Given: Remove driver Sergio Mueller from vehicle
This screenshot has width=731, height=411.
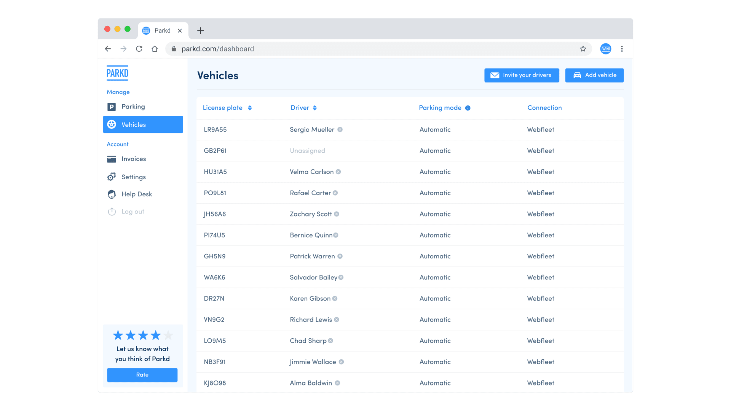Looking at the screenshot, I should 340,129.
